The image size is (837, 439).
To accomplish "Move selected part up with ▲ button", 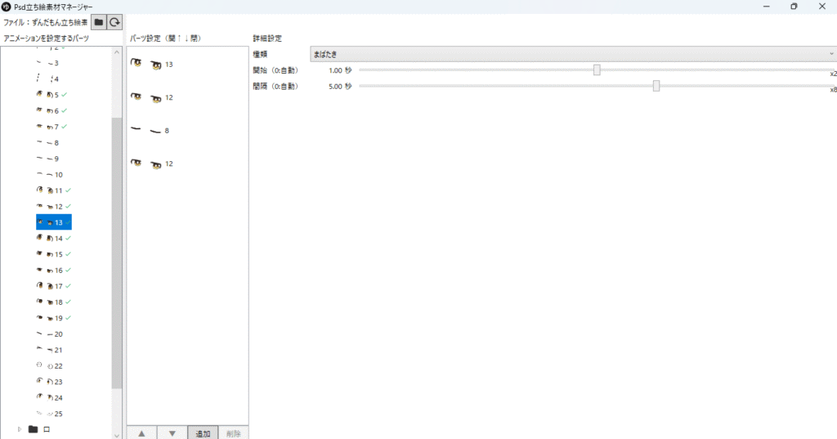I will [141, 433].
